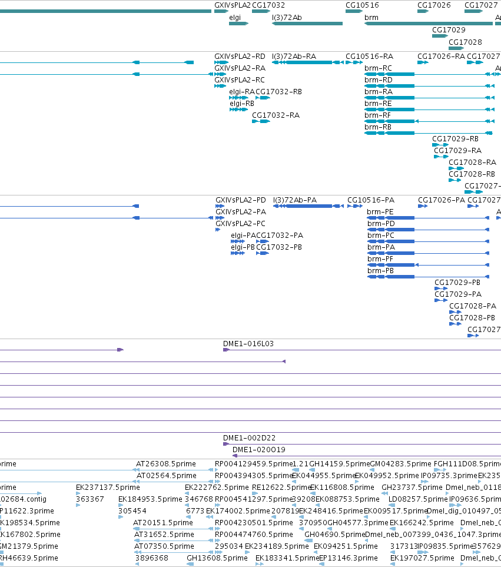
Task: Click the teal gene arrow under elgi label
Action: pyautogui.click(x=238, y=24)
